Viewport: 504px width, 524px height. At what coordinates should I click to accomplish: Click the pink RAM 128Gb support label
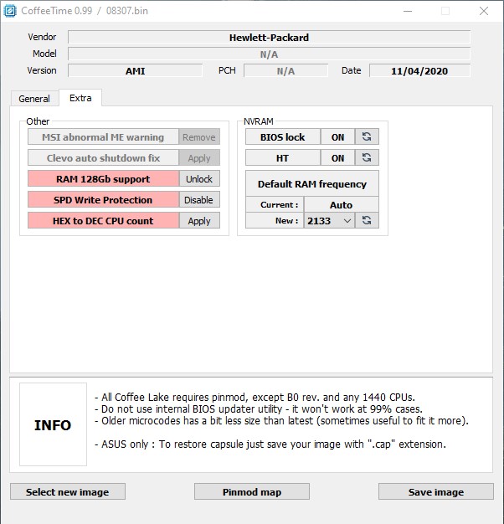coord(103,179)
